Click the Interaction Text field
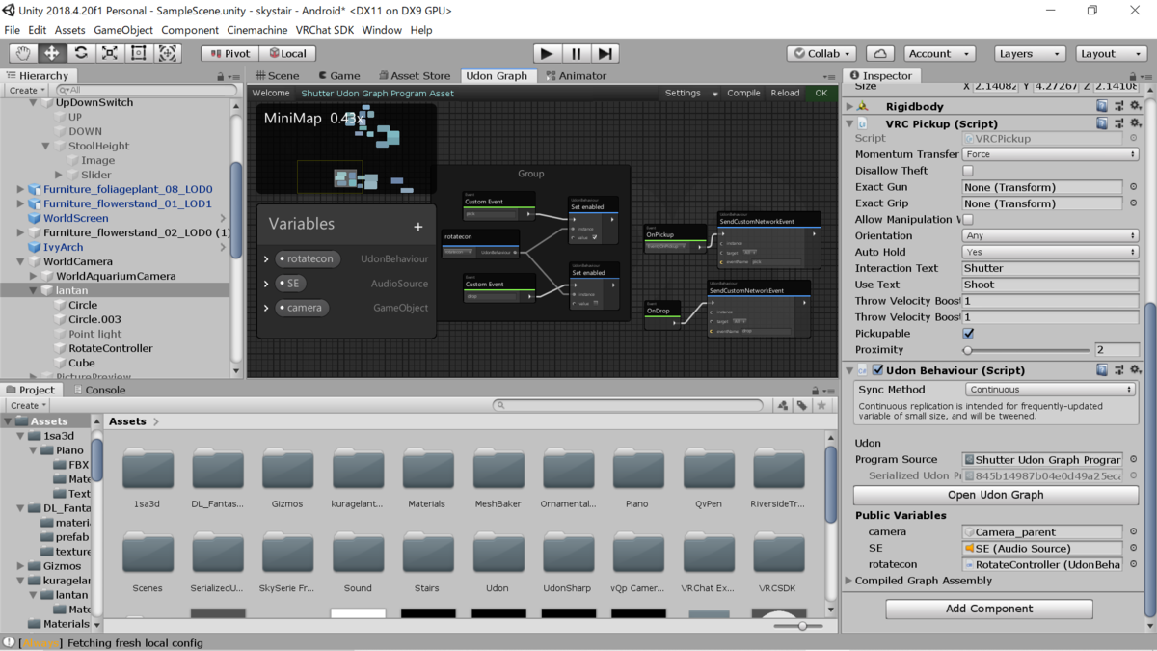1157x651 pixels. coord(1050,268)
